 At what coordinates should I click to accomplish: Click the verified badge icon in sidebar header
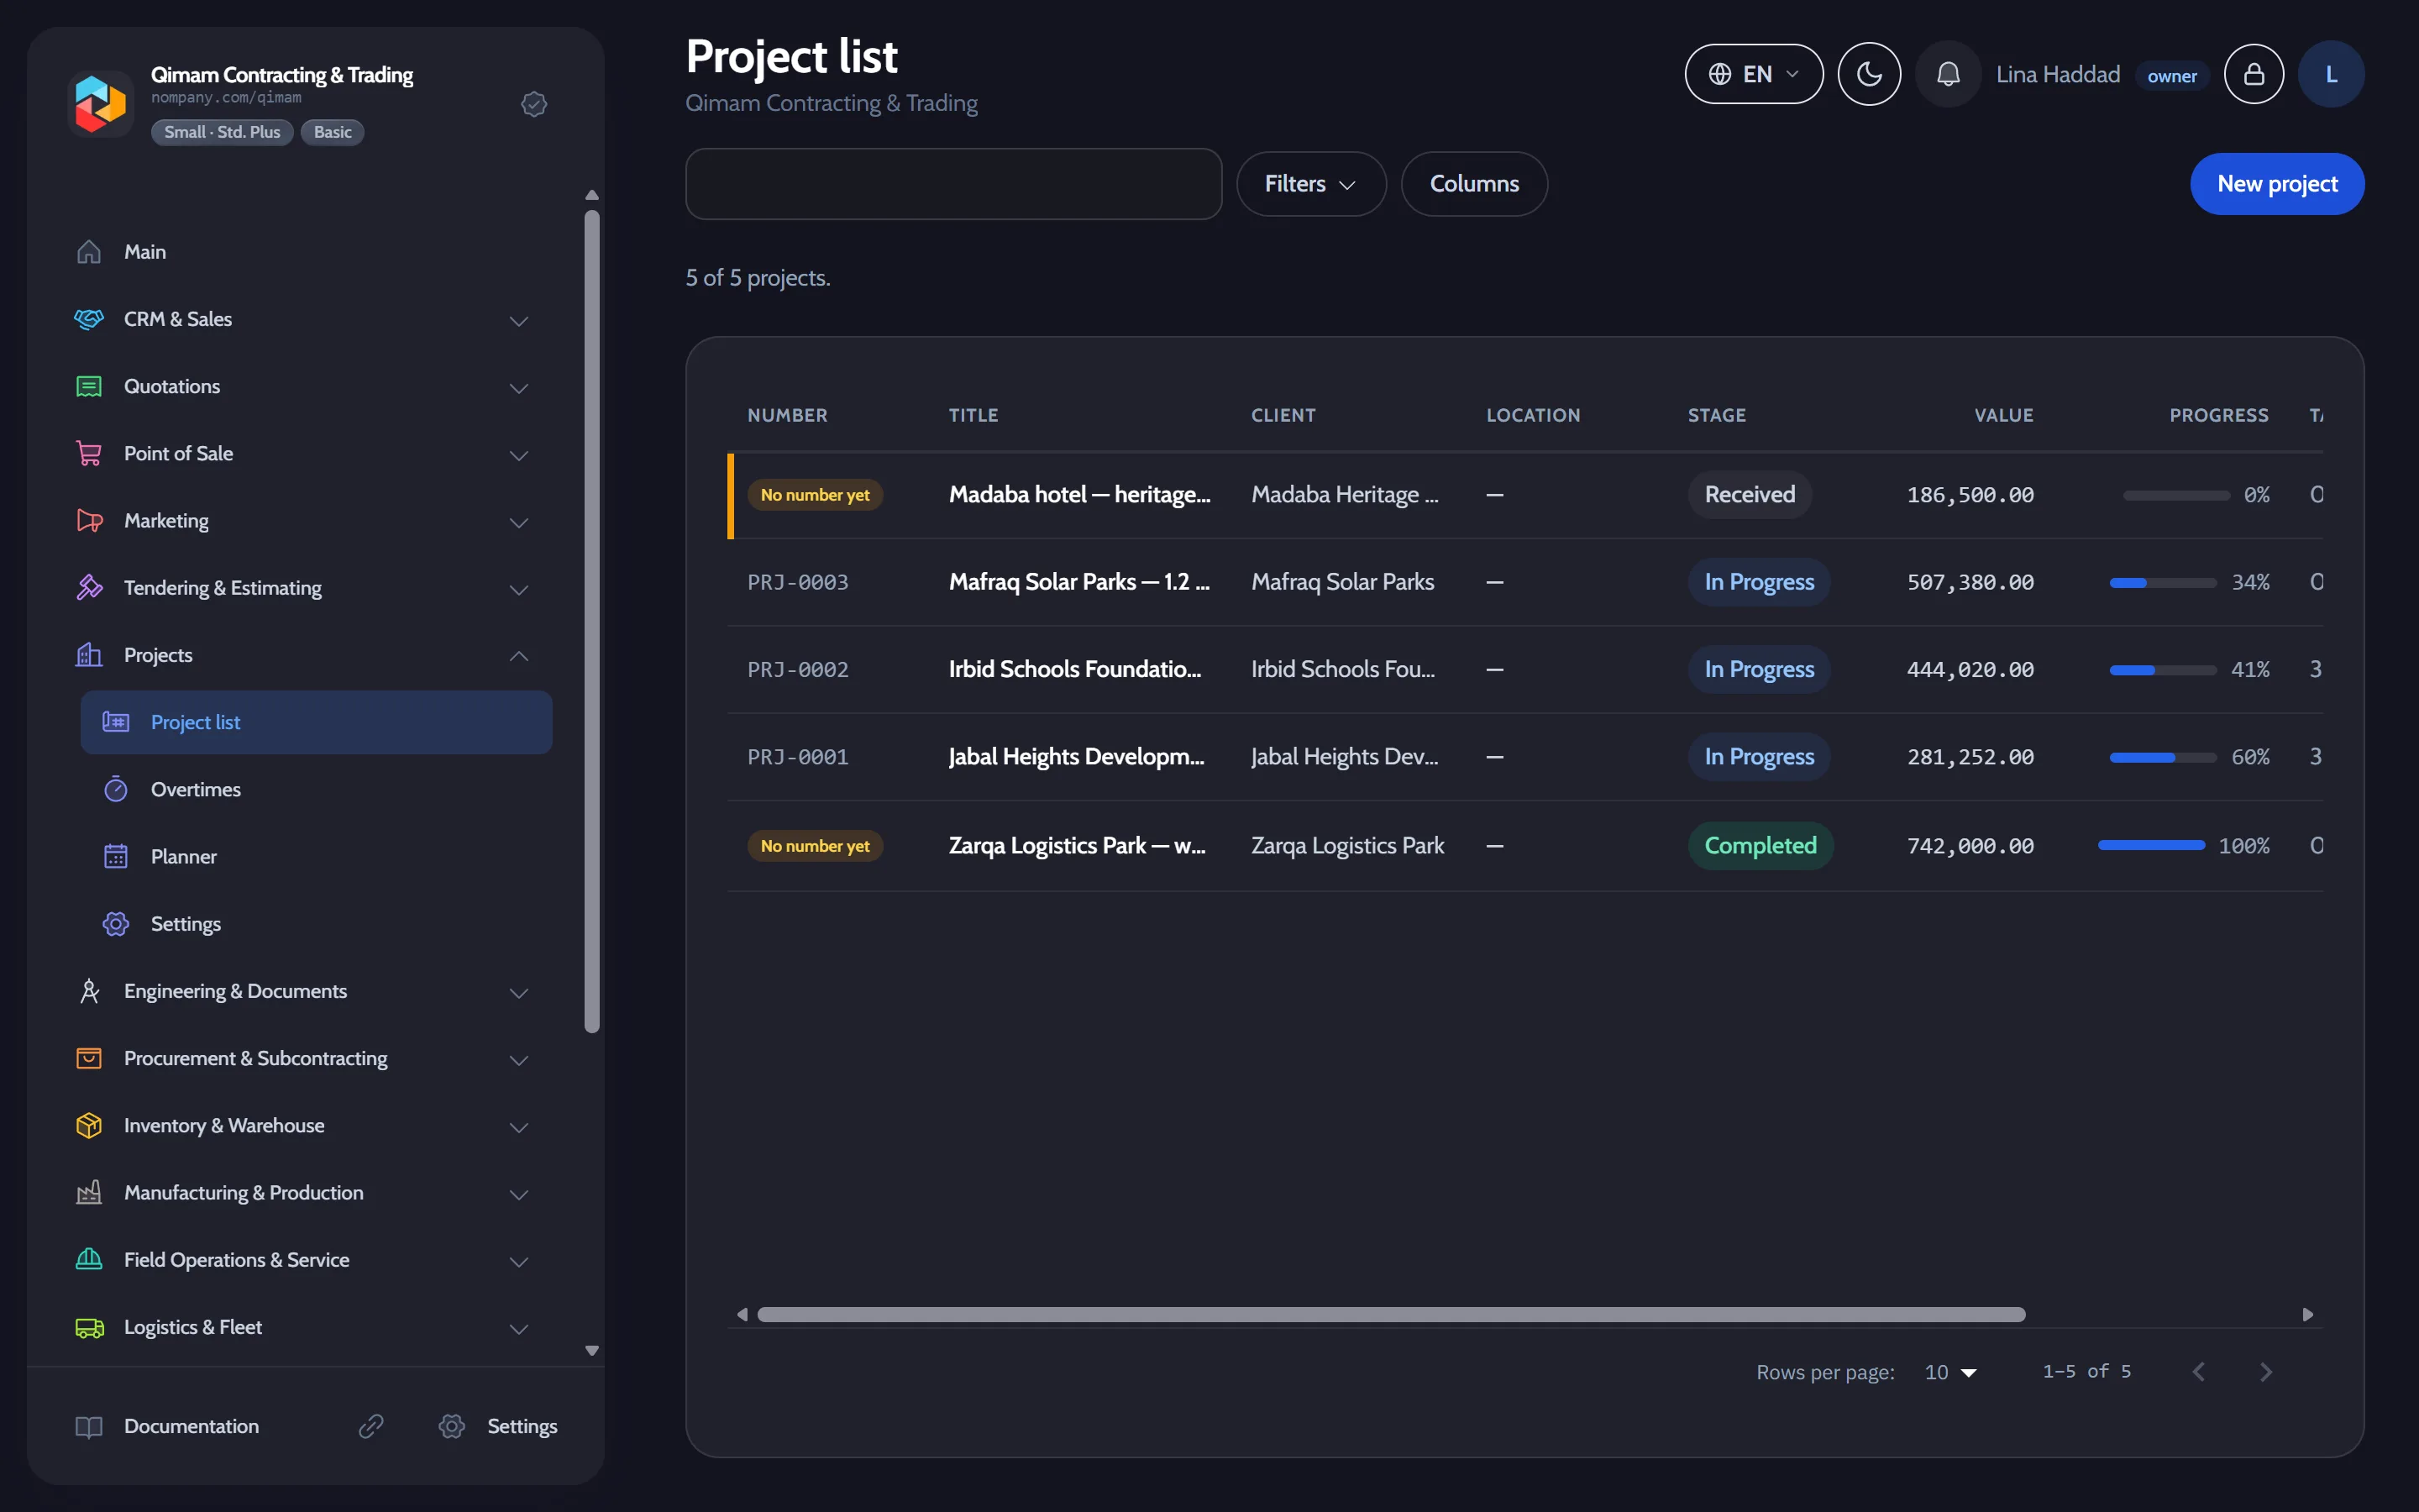(x=534, y=104)
